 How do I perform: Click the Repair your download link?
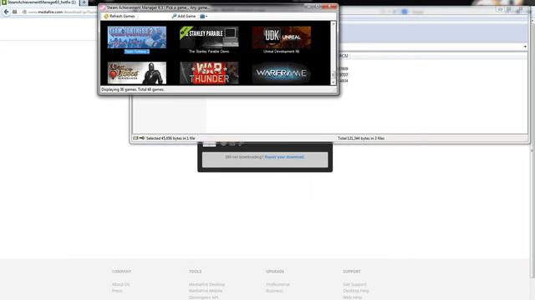click(284, 157)
